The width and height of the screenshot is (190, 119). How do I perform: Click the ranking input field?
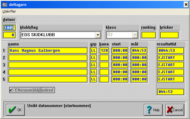pos(149,35)
